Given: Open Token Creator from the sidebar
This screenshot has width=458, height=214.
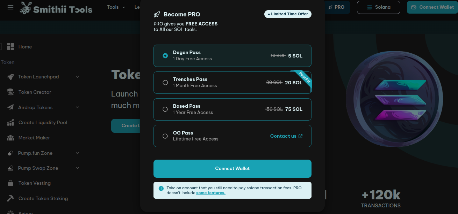Looking at the screenshot, I should (35, 92).
